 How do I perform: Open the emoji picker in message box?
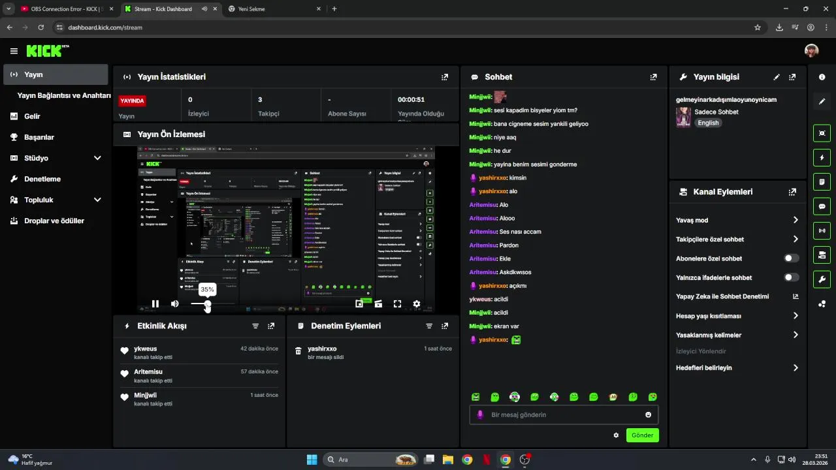point(648,415)
